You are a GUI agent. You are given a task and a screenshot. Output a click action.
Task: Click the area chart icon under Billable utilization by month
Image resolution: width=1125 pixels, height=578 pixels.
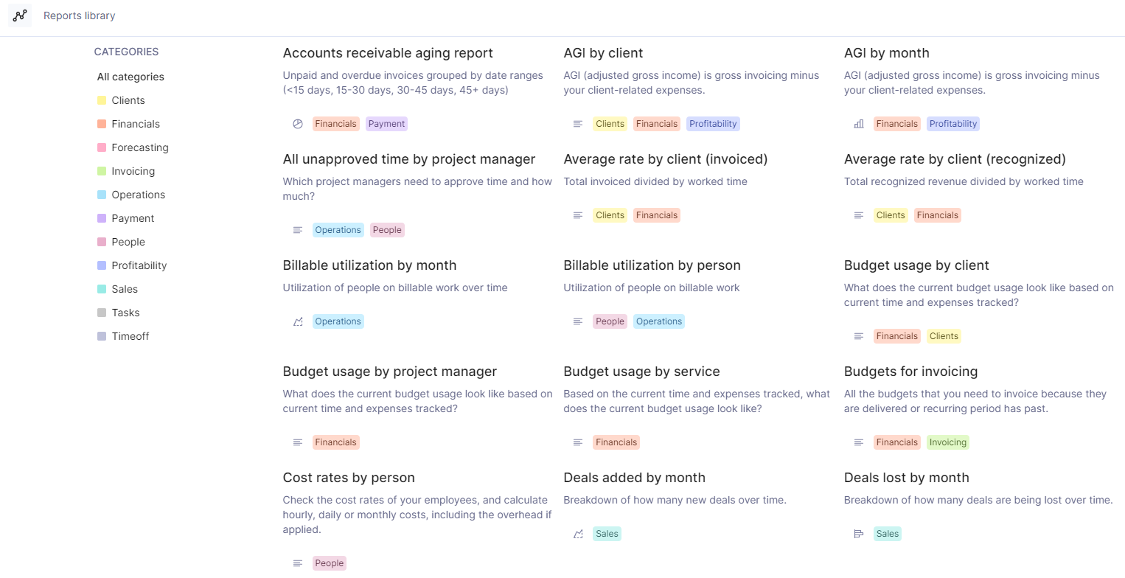click(298, 321)
